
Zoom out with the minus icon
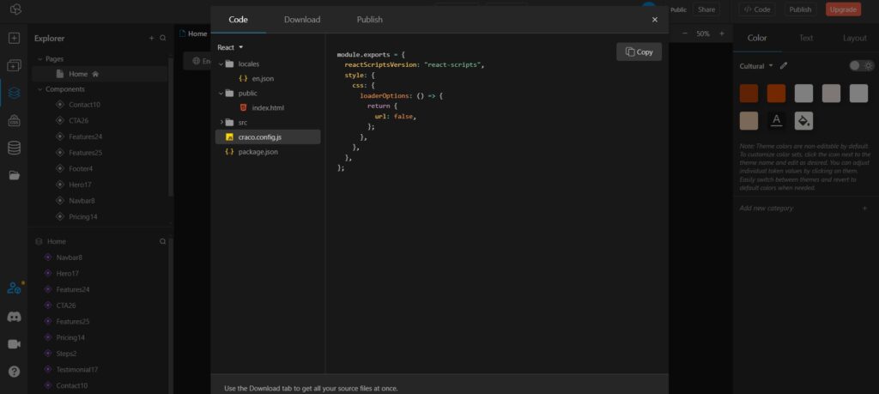684,33
